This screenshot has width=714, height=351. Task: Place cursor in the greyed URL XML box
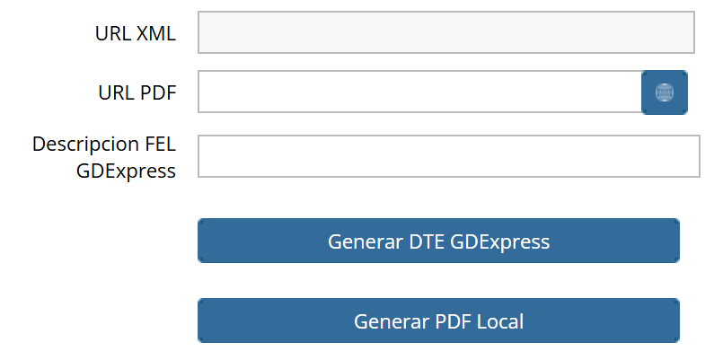pyautogui.click(x=446, y=32)
